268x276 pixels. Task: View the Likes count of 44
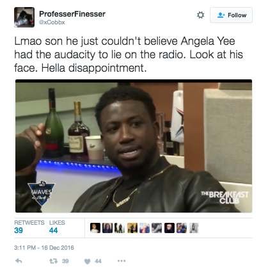pos(57,227)
